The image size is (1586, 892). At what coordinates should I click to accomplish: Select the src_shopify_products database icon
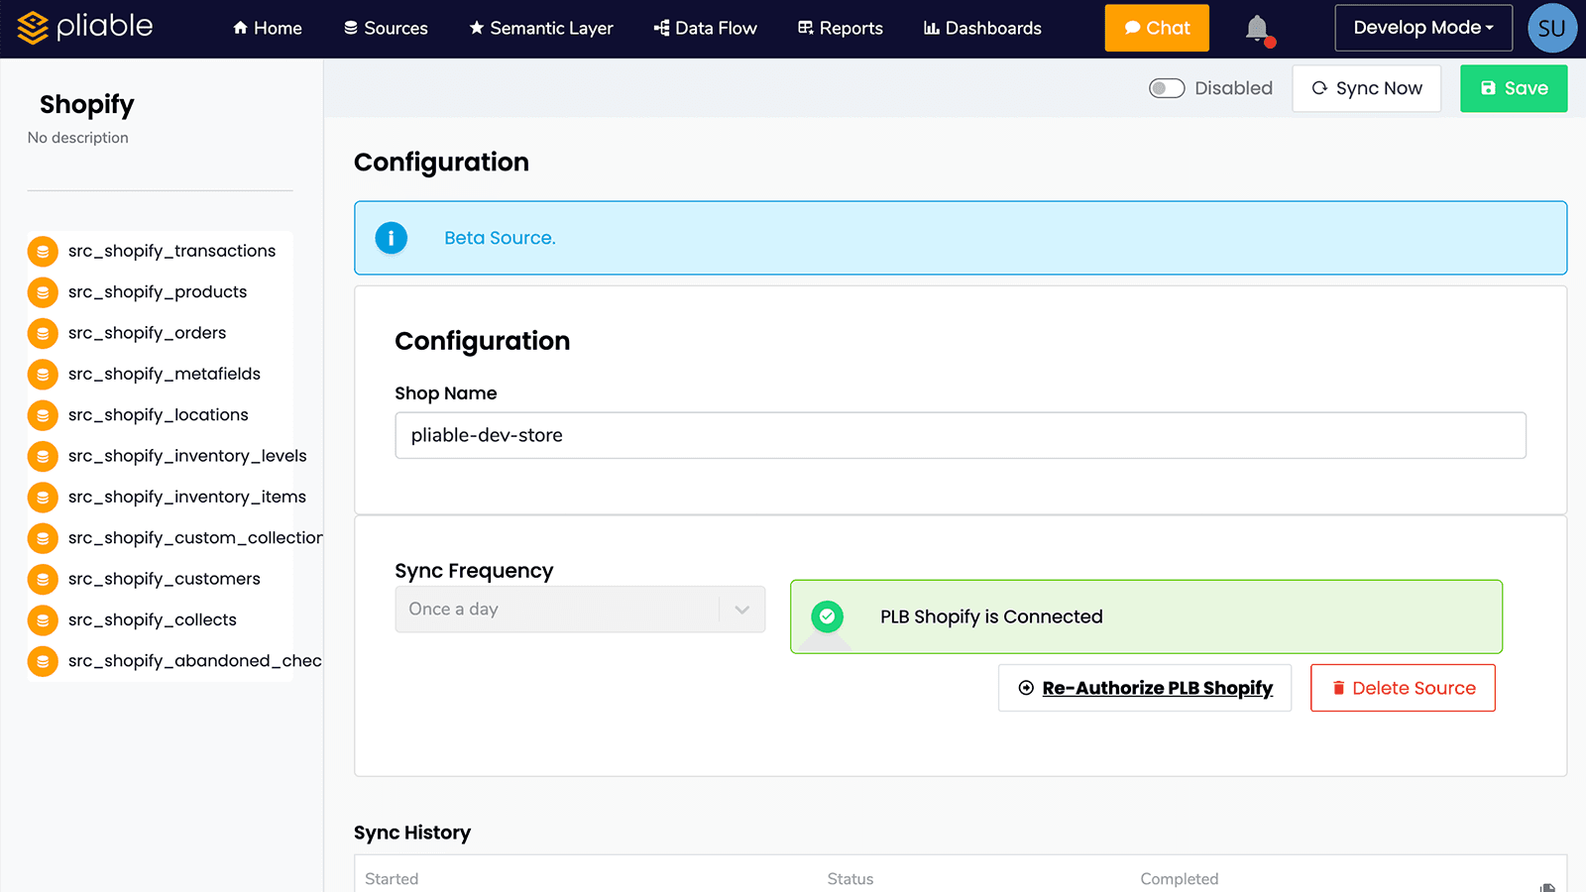(x=43, y=291)
